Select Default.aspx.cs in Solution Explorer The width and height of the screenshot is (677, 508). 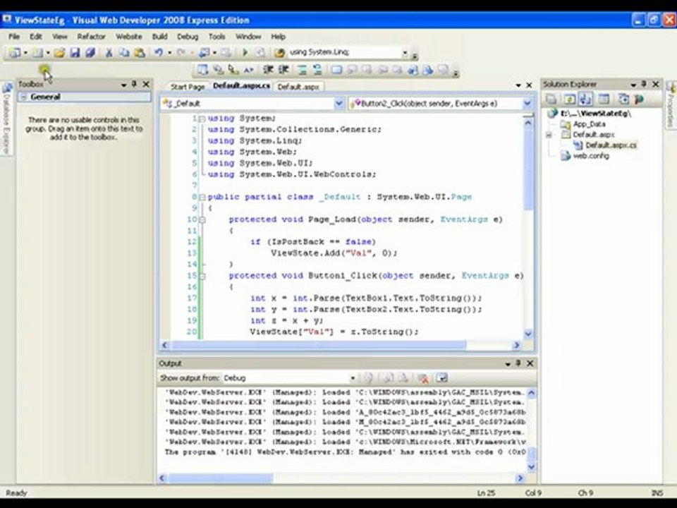tap(611, 145)
